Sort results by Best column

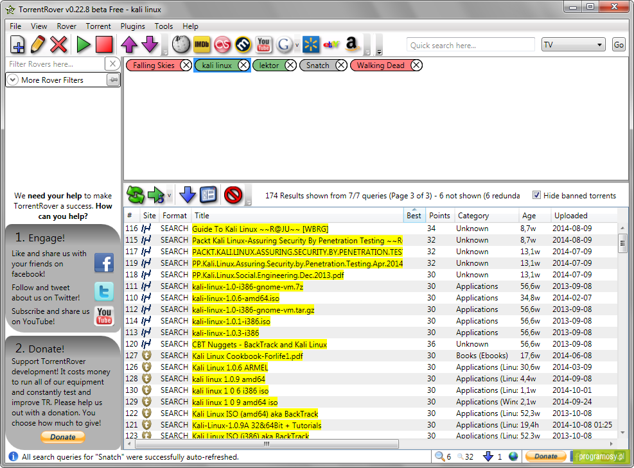414,216
